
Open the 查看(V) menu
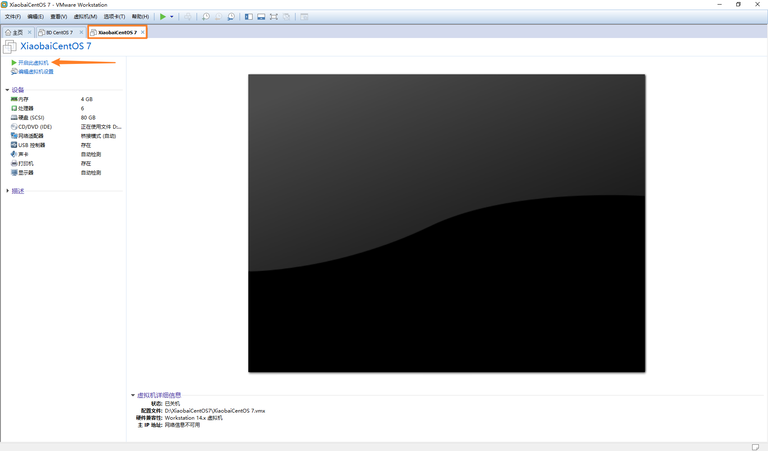click(x=59, y=17)
